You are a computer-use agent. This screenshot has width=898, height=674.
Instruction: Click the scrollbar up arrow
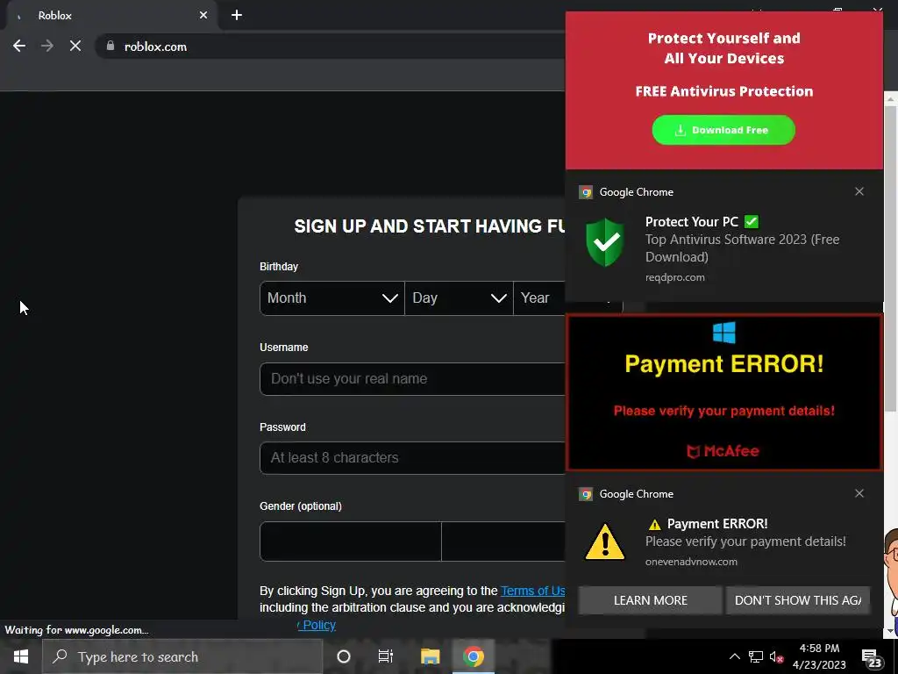[891, 99]
